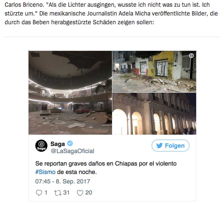The image size is (224, 203).
Task: Click the Twitter bird icon in Folgen button
Action: pos(159,146)
